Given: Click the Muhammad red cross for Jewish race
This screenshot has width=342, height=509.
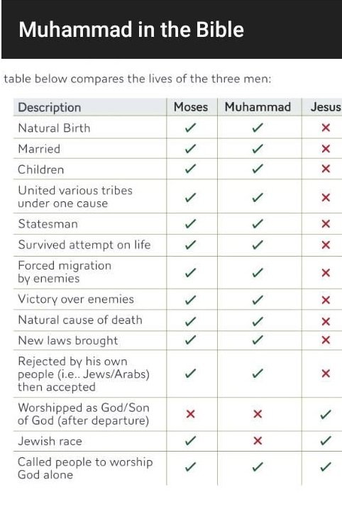Looking at the screenshot, I should pyautogui.click(x=258, y=440).
